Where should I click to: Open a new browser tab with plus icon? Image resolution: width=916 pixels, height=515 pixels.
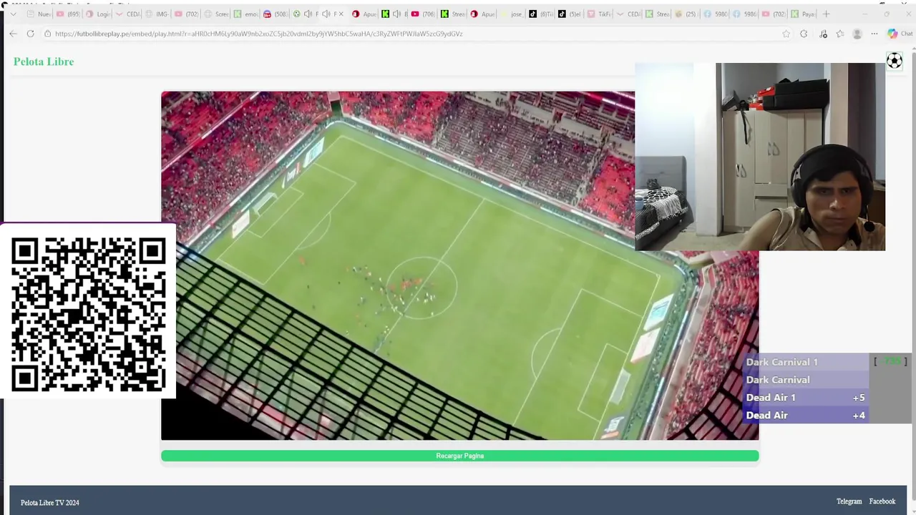click(x=826, y=14)
